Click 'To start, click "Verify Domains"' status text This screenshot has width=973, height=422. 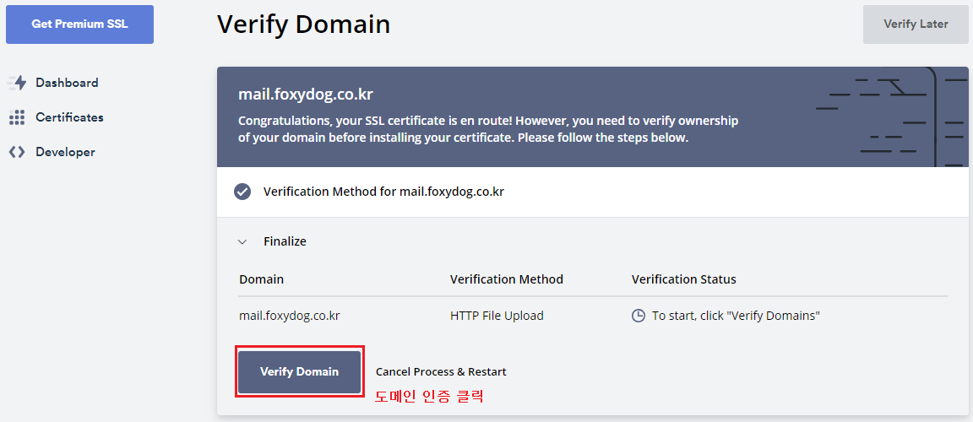736,316
